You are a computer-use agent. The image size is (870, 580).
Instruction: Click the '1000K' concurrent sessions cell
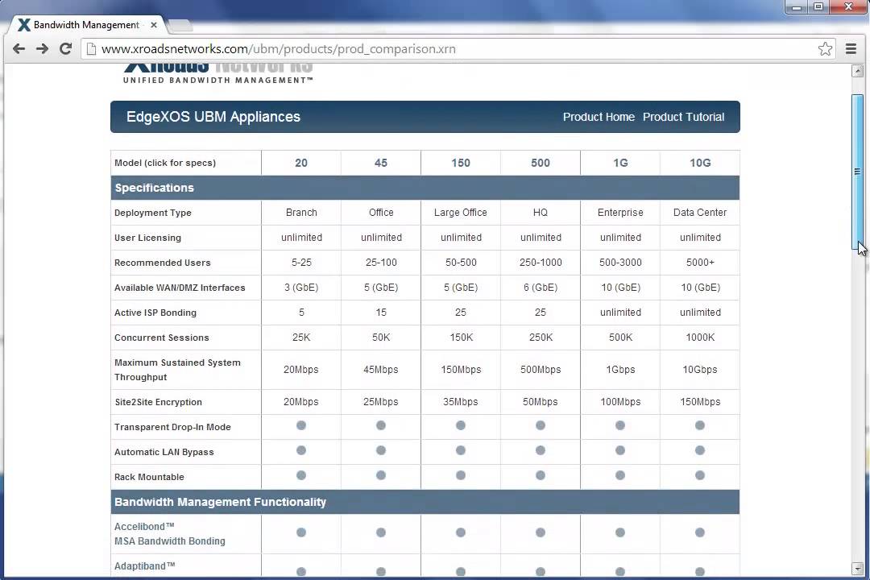pos(700,338)
